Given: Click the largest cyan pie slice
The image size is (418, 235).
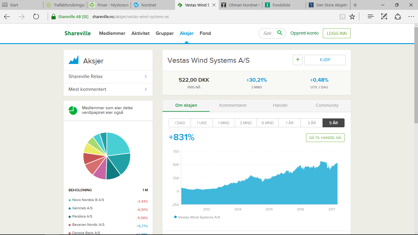Looking at the screenshot, I should pyautogui.click(x=118, y=144).
